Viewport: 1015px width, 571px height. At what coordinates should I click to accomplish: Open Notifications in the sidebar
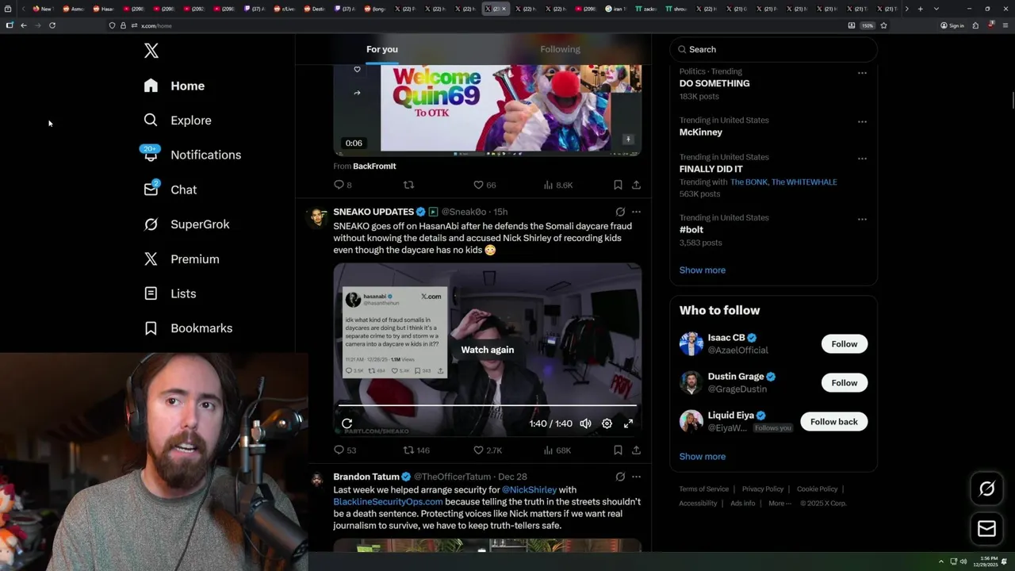point(192,155)
